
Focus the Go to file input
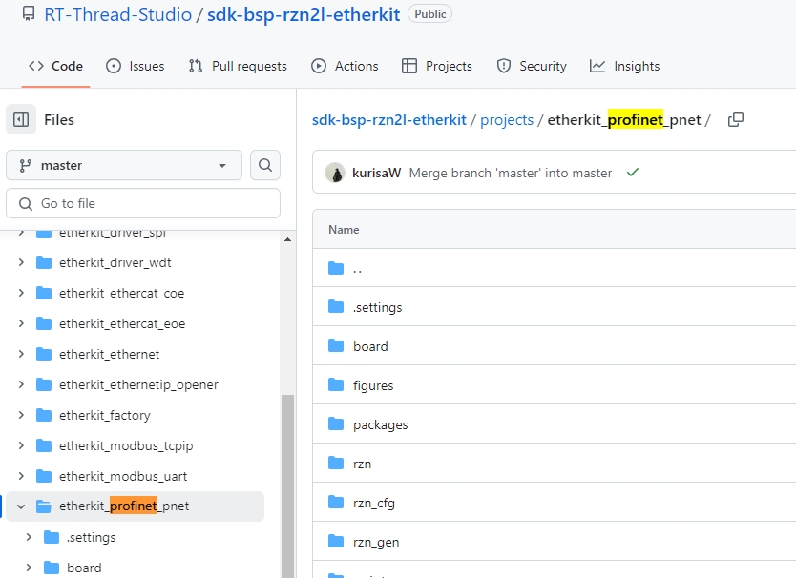tap(143, 203)
